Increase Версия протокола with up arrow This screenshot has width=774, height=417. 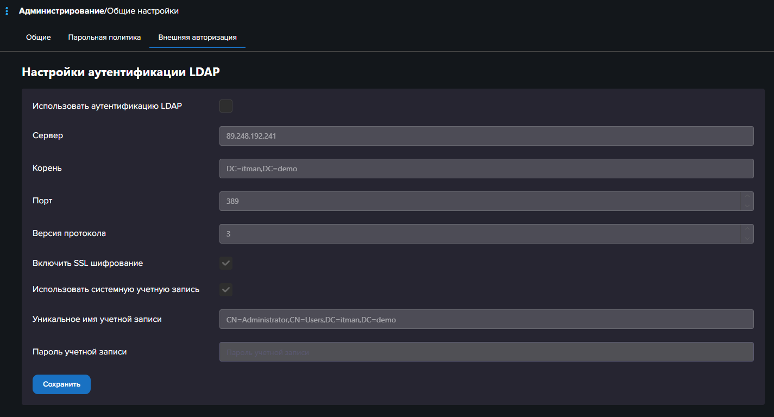pyautogui.click(x=747, y=229)
